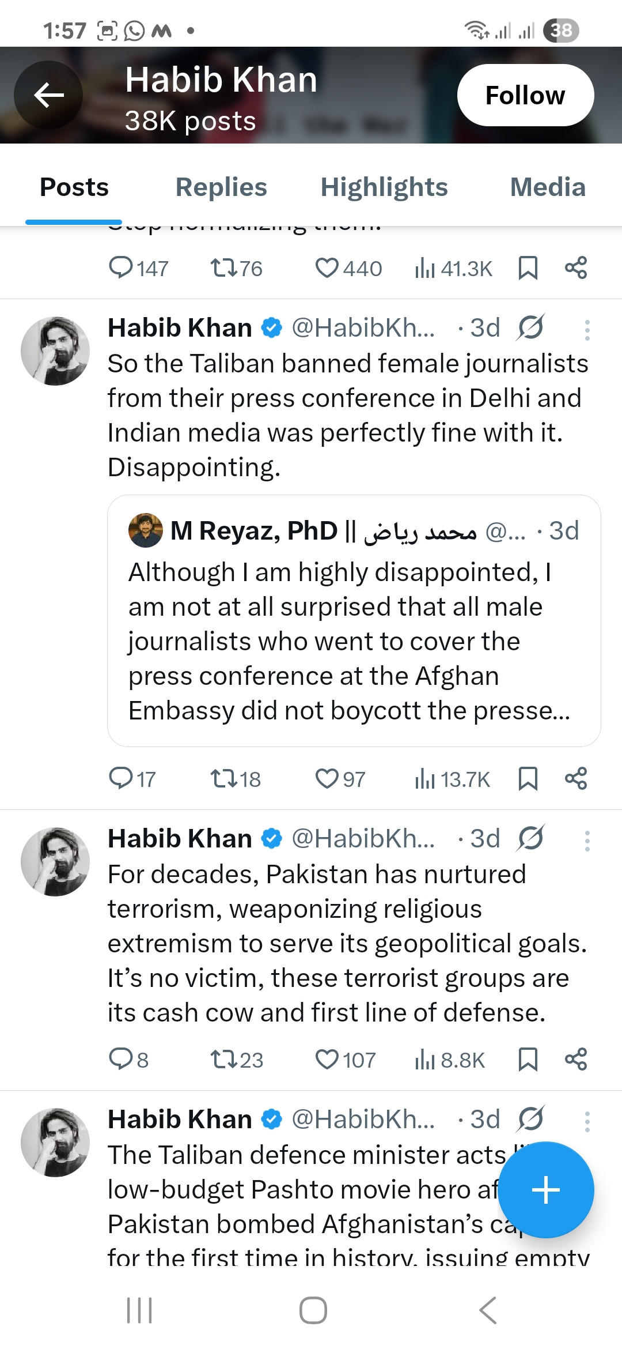Tap Grok icon on Delhi journalists post
This screenshot has width=622, height=1349.
(x=530, y=327)
